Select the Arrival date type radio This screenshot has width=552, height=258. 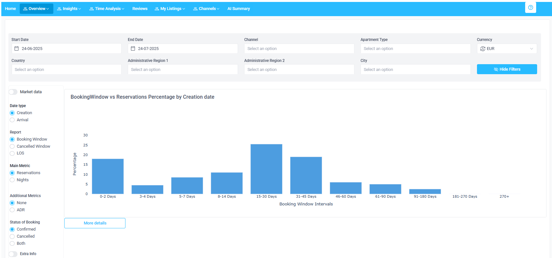click(12, 120)
